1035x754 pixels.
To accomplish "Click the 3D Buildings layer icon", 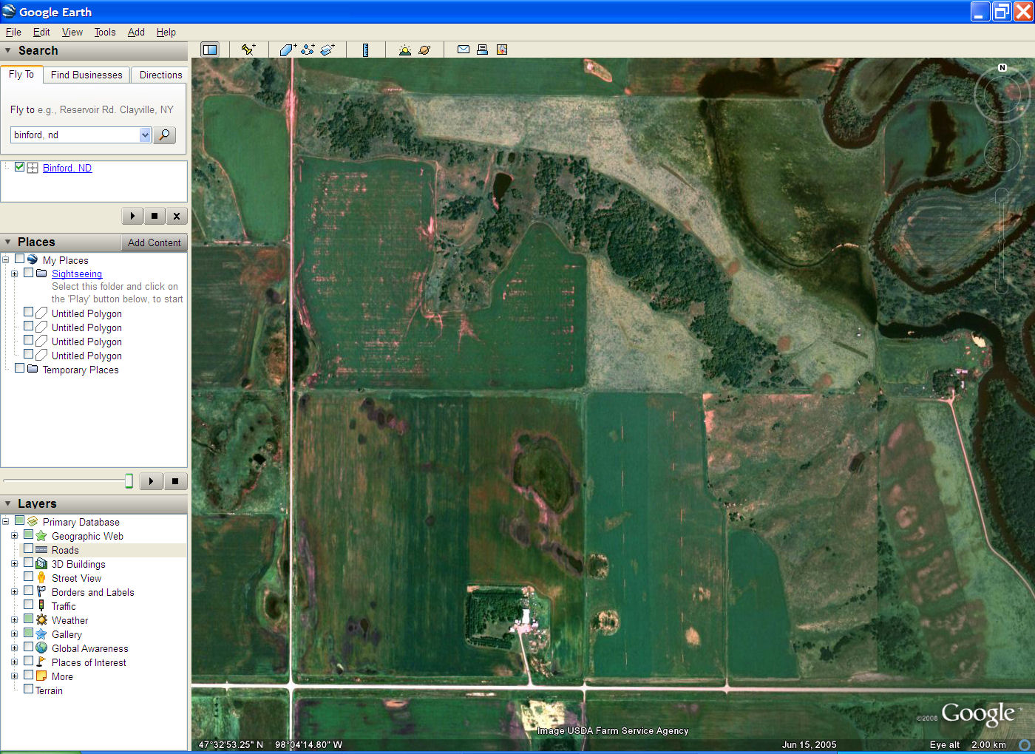I will (x=41, y=563).
